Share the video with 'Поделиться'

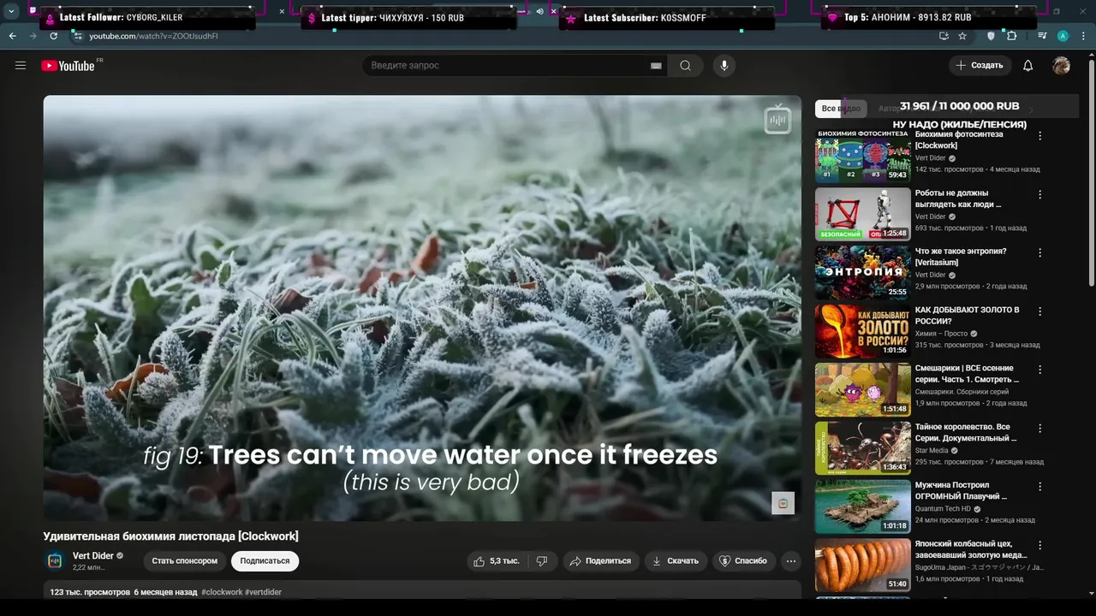pos(600,561)
